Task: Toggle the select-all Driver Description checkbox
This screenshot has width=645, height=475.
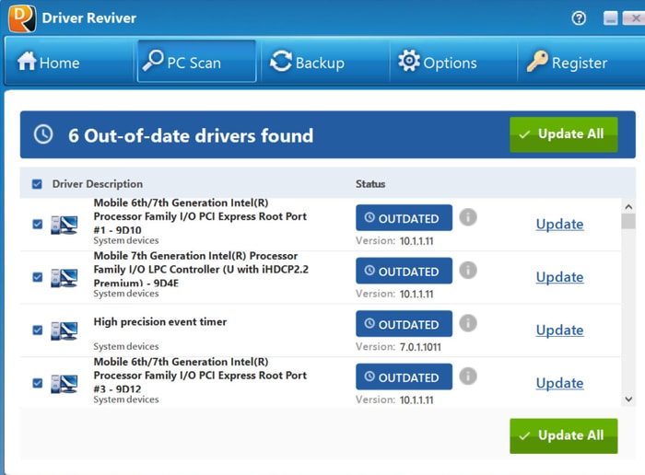Action: [37, 184]
